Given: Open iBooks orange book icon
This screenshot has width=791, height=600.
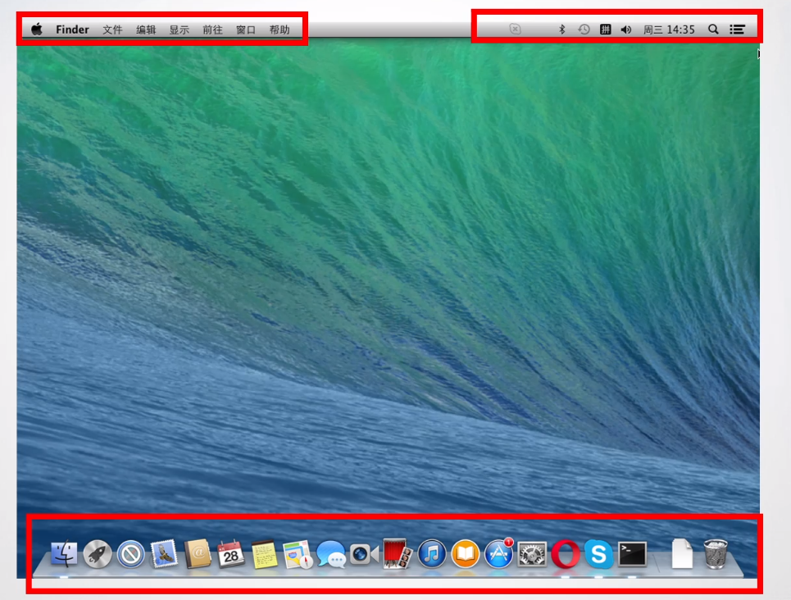Looking at the screenshot, I should point(465,553).
